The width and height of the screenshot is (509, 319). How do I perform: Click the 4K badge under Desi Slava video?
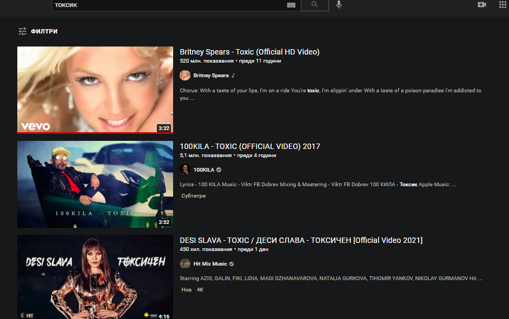(200, 289)
